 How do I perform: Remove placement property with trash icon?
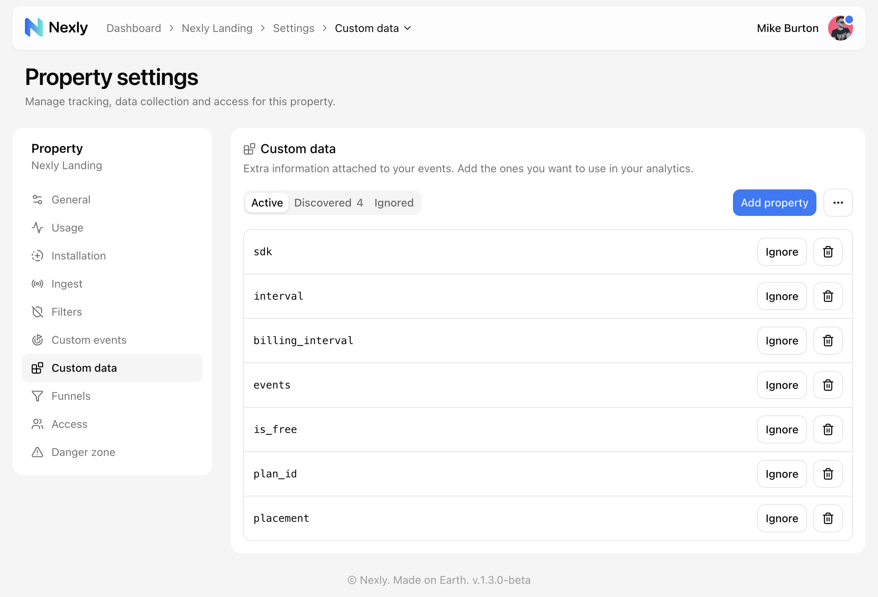pos(828,518)
